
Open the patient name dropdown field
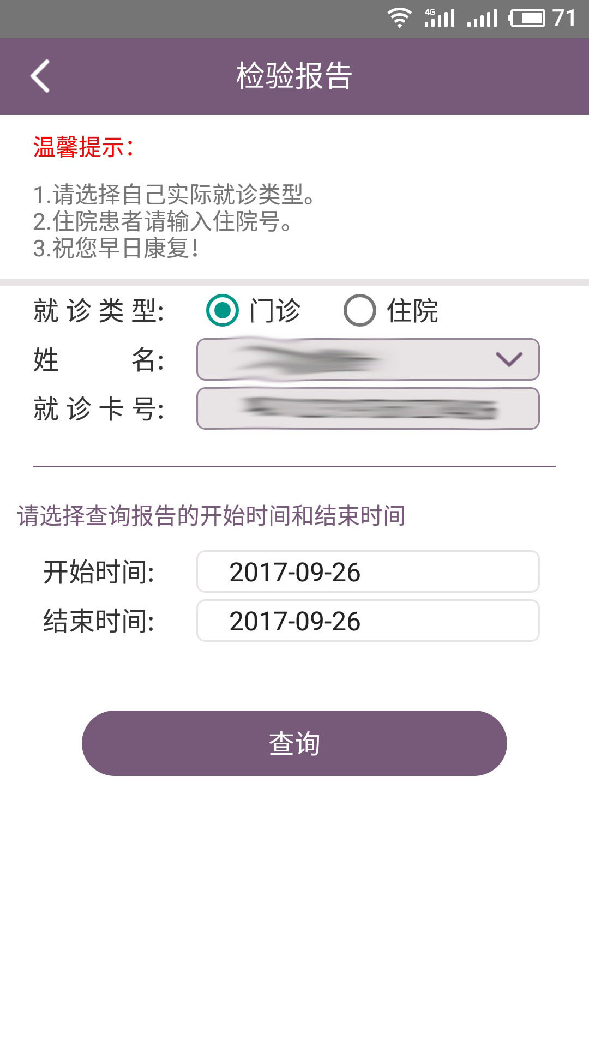click(x=349, y=359)
